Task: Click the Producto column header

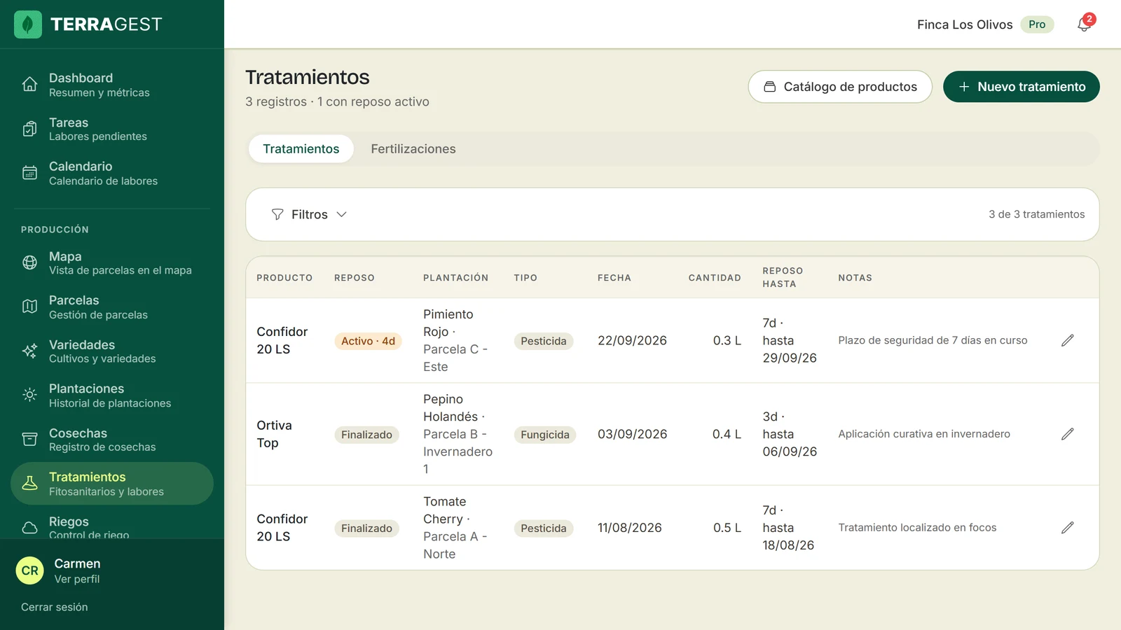Action: (284, 278)
